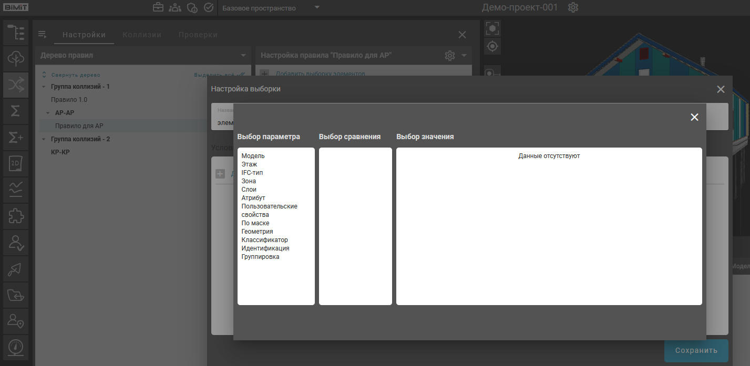Open the trowel construction icon
This screenshot has width=750, height=366.
(x=16, y=269)
